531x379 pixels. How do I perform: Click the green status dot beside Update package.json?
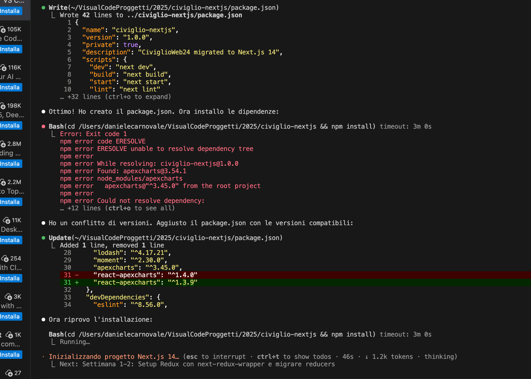pos(43,238)
